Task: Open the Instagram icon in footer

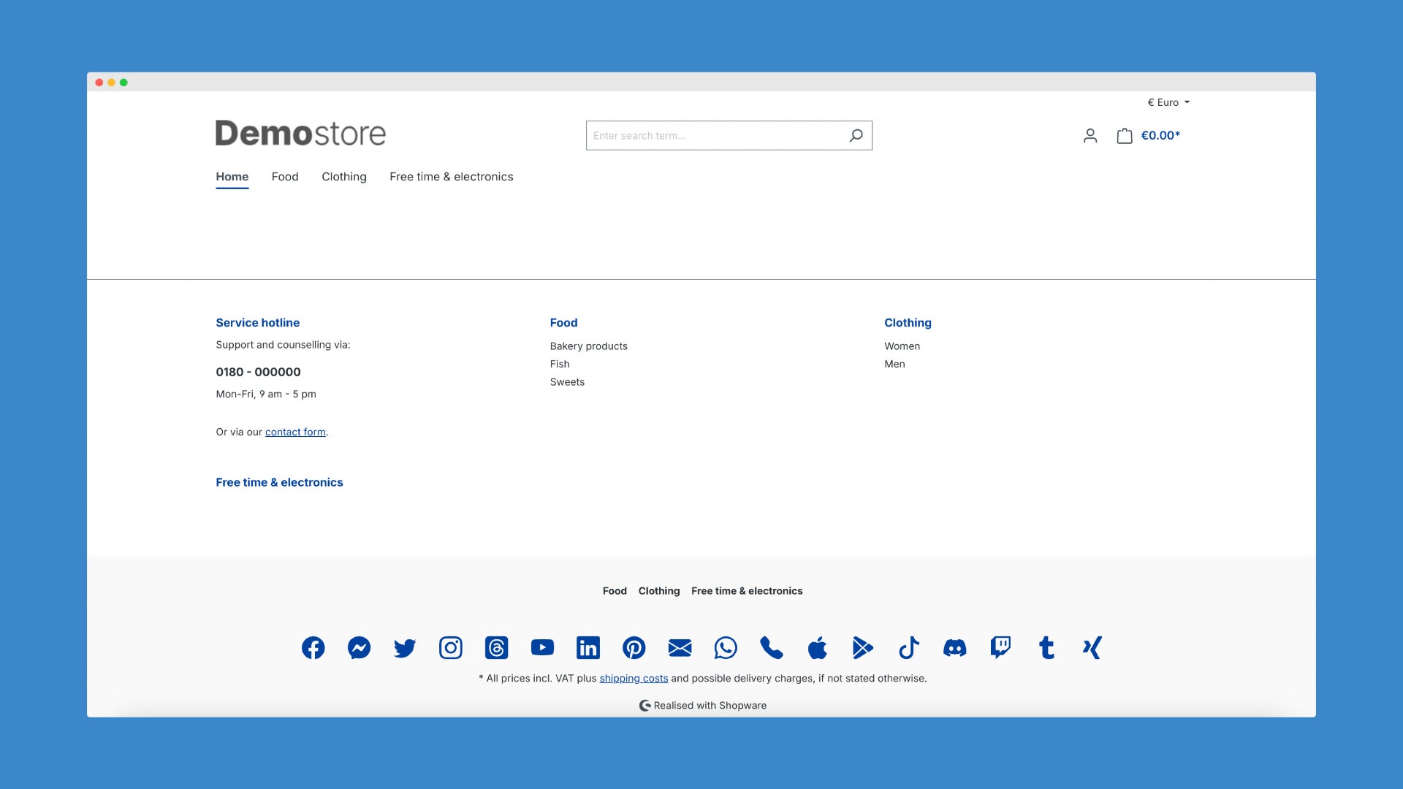Action: pyautogui.click(x=450, y=648)
